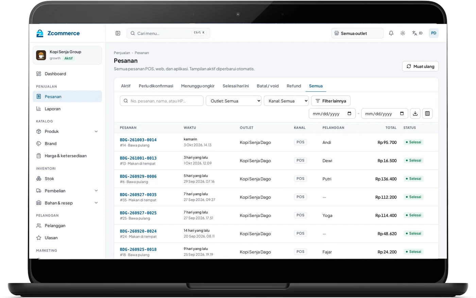Collapse the sidebar panel icon
Viewport: 476px width, 298px height.
tap(118, 33)
